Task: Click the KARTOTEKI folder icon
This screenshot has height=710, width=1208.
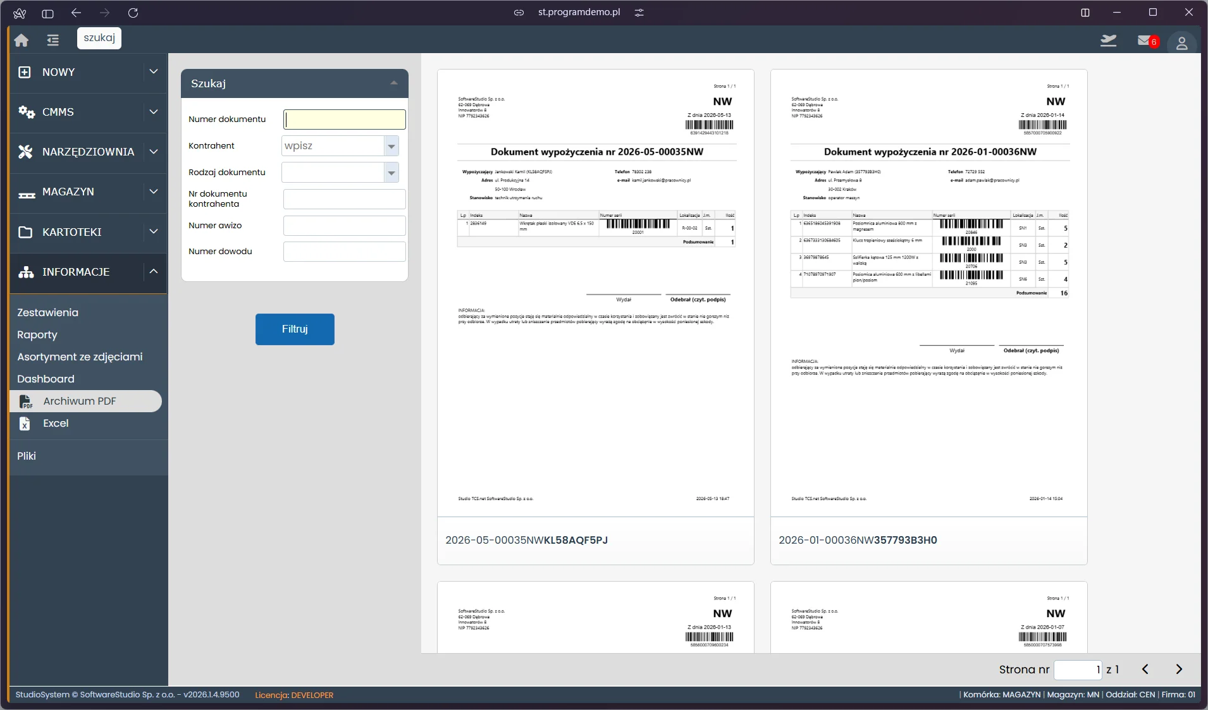Action: 25,232
